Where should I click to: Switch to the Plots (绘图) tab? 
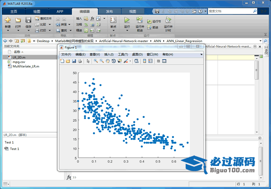(37, 12)
